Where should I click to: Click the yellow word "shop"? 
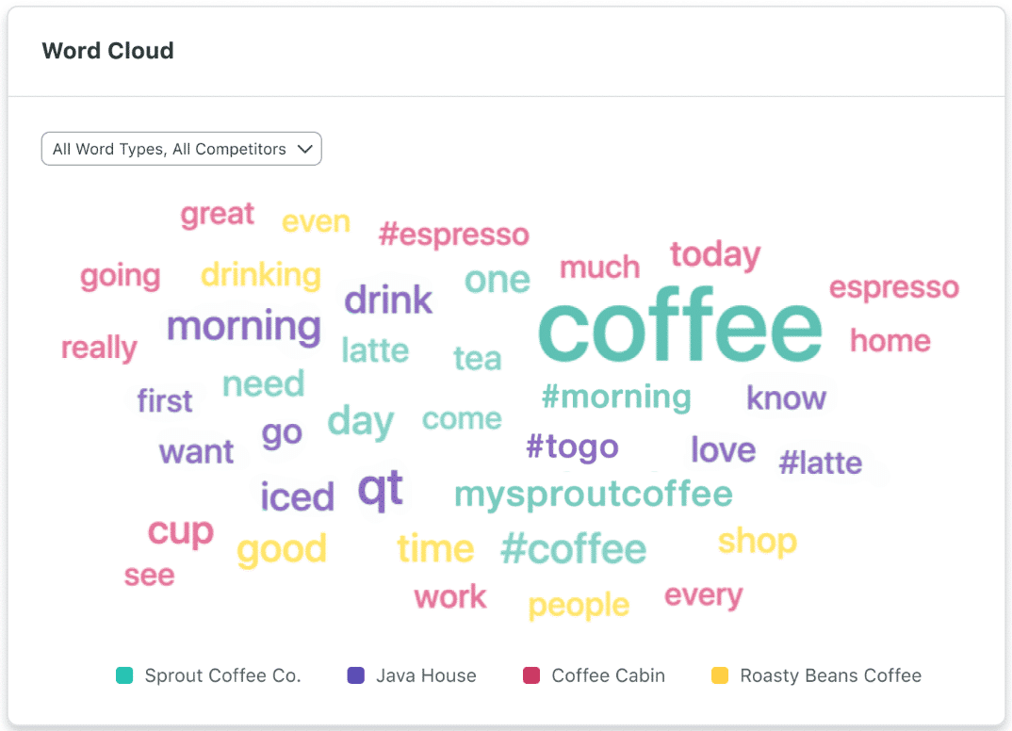click(x=757, y=542)
